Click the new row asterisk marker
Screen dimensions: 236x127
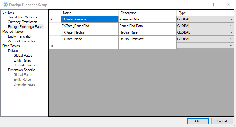click(x=52, y=46)
